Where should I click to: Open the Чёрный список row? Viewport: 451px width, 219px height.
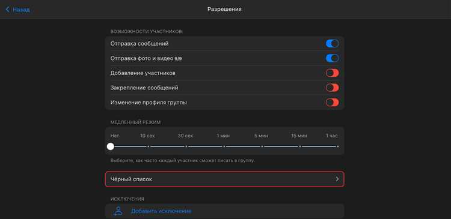(x=225, y=179)
